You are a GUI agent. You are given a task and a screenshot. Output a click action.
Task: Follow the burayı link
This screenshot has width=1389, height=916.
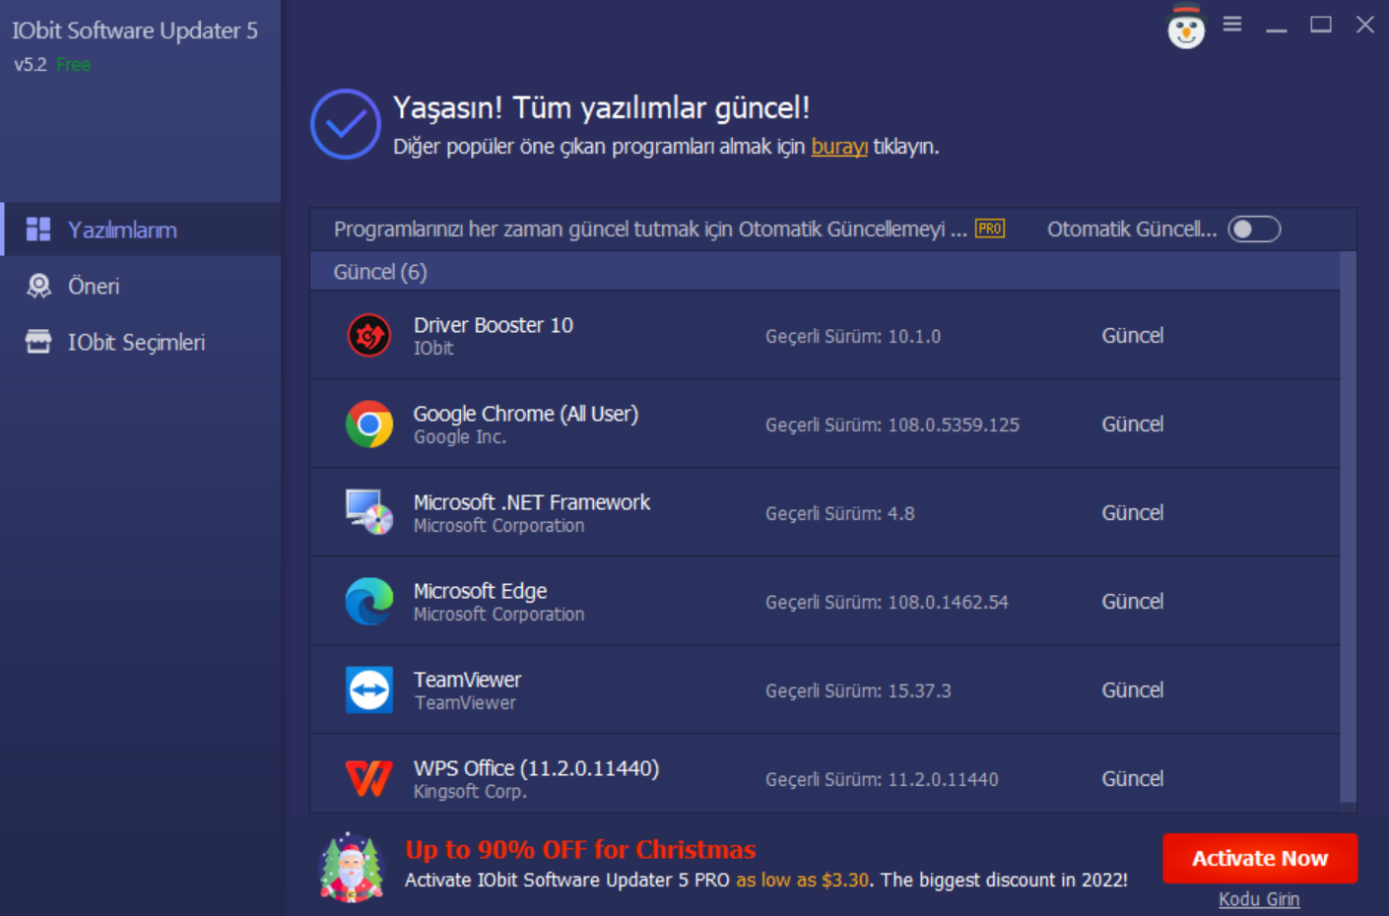pos(839,147)
